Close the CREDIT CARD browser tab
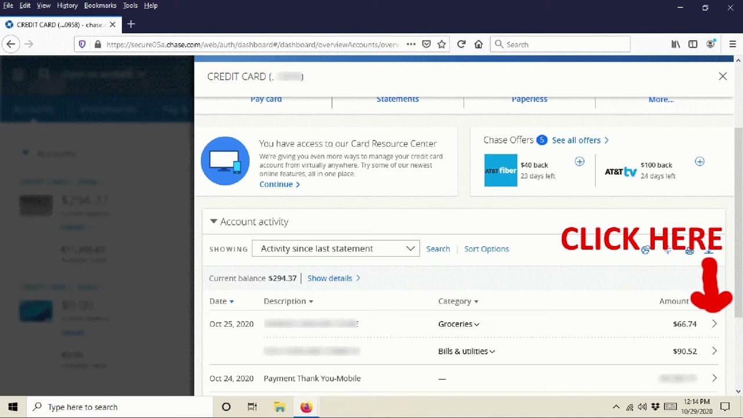 click(x=113, y=24)
